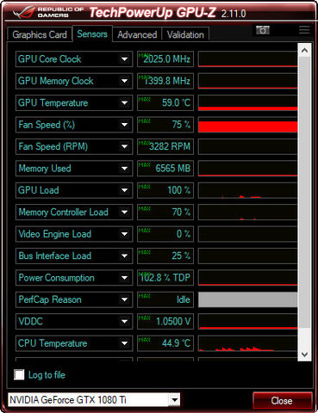Click the 6565 MB memory used value
Image resolution: width=318 pixels, height=413 pixels.
pos(165,169)
